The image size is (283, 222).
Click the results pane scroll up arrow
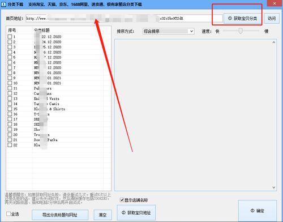click(274, 42)
